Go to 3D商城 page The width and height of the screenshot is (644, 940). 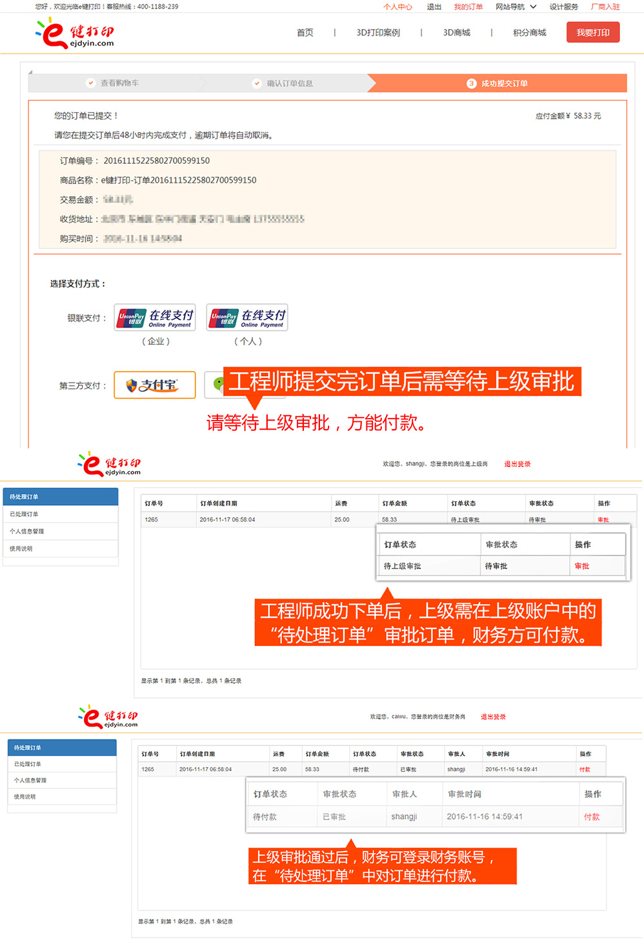pyautogui.click(x=456, y=33)
